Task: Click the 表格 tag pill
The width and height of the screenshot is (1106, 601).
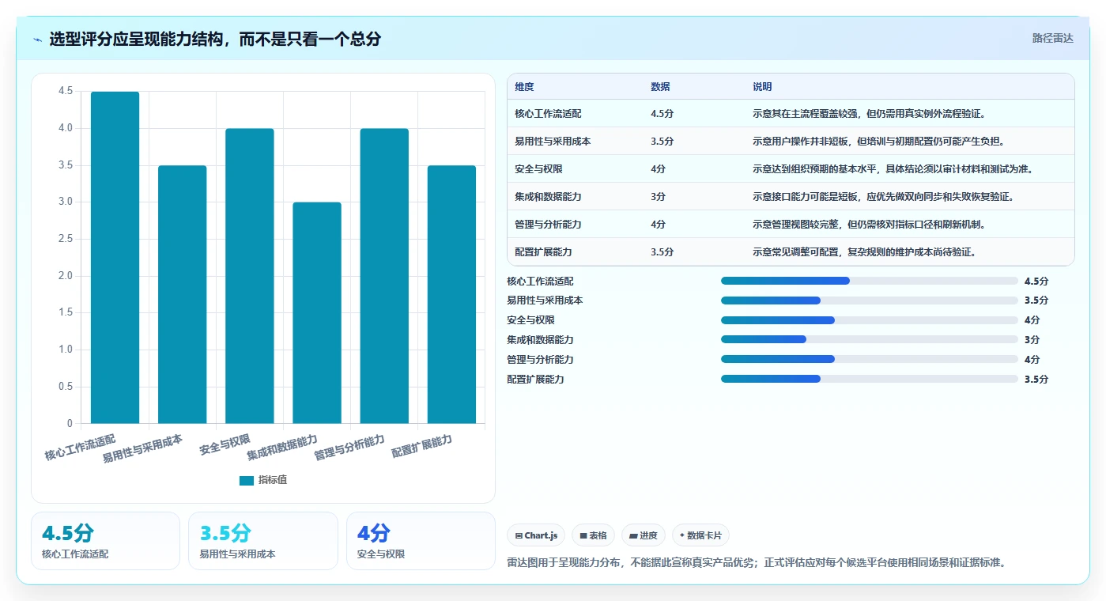Action: [593, 535]
